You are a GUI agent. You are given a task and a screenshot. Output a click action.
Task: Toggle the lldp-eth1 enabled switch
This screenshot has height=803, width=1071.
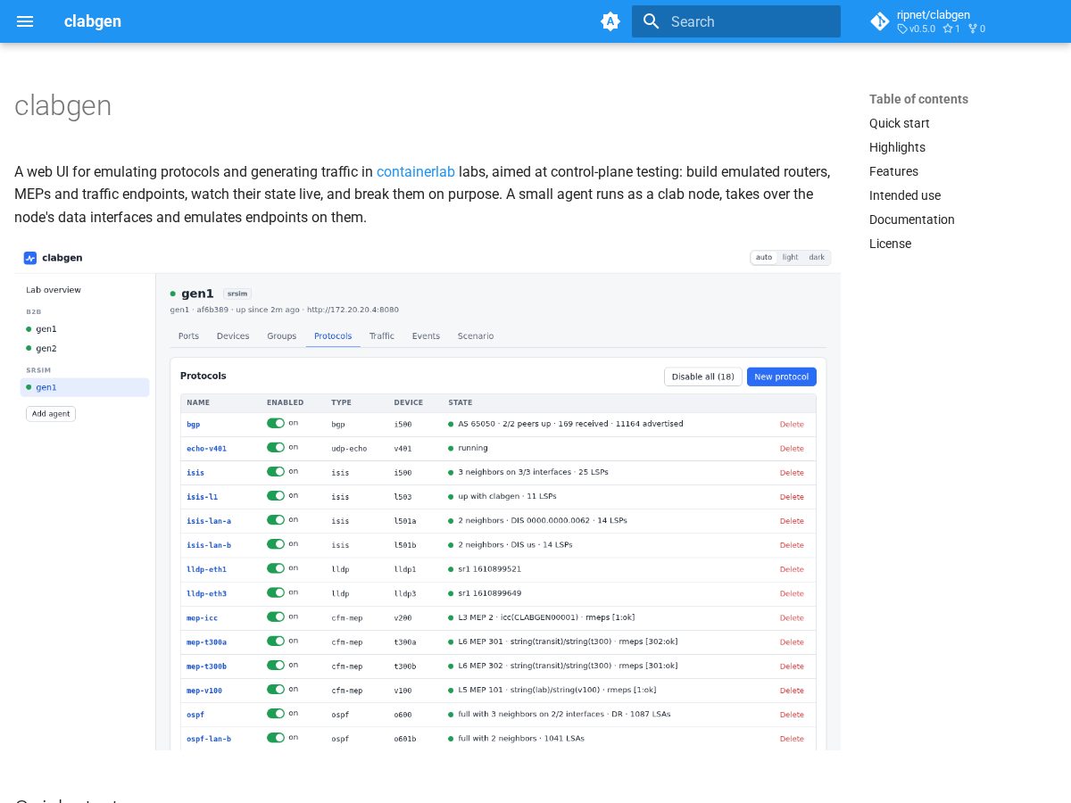pos(276,567)
